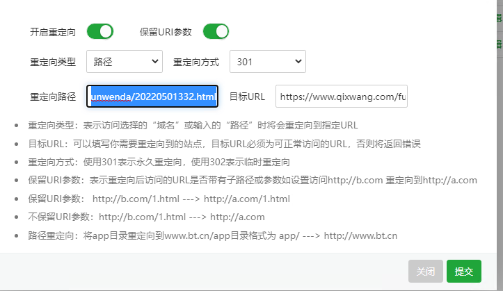The height and width of the screenshot is (291, 503).
Task: Click the 不保留URI参数 example line
Action: 146,217
